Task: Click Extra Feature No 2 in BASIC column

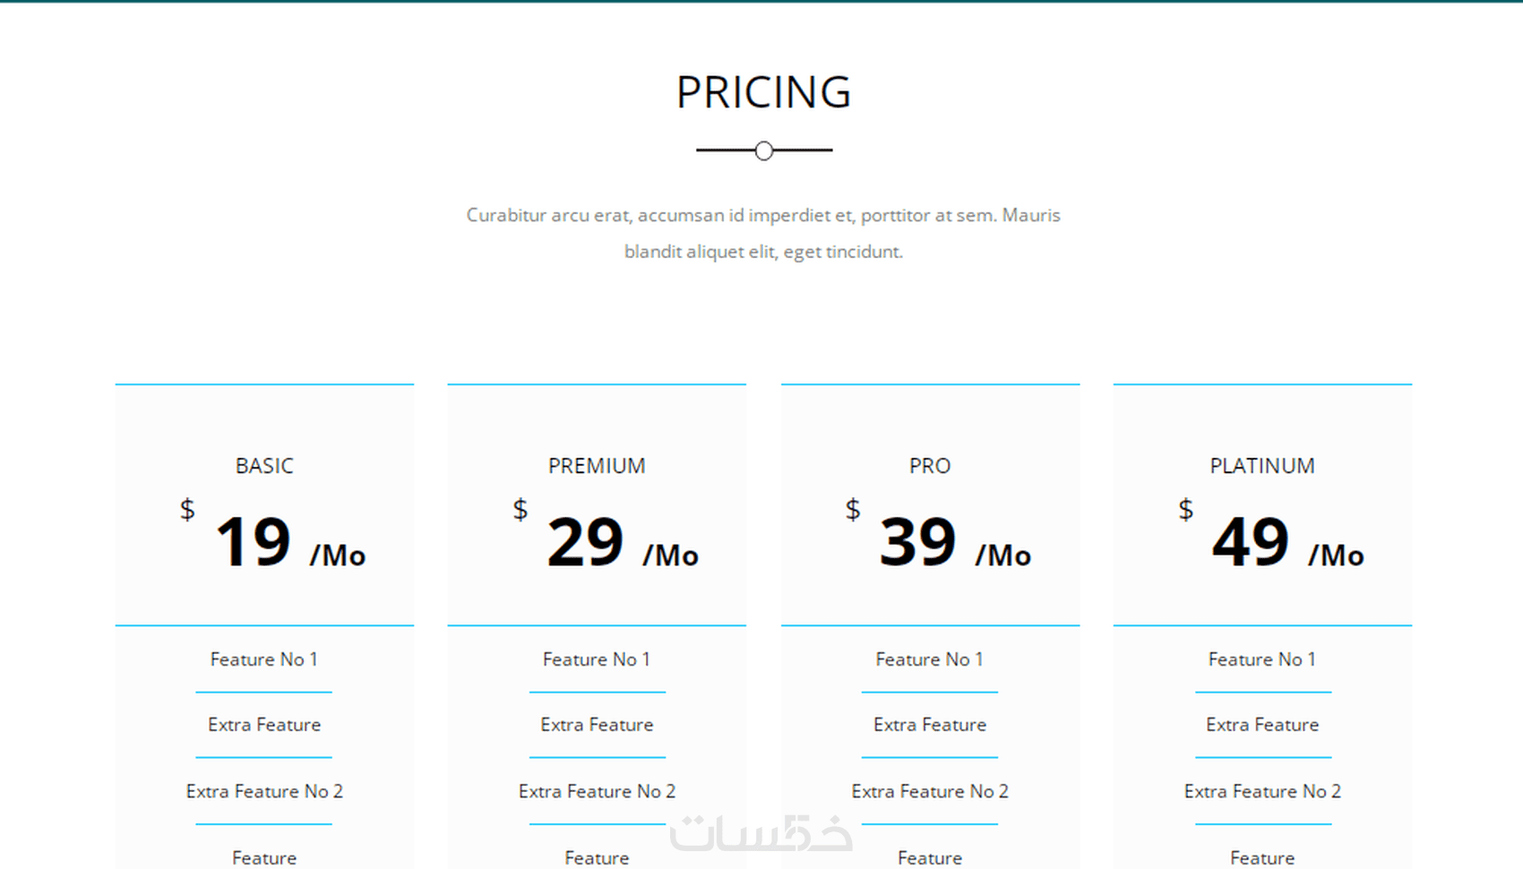Action: (x=264, y=791)
